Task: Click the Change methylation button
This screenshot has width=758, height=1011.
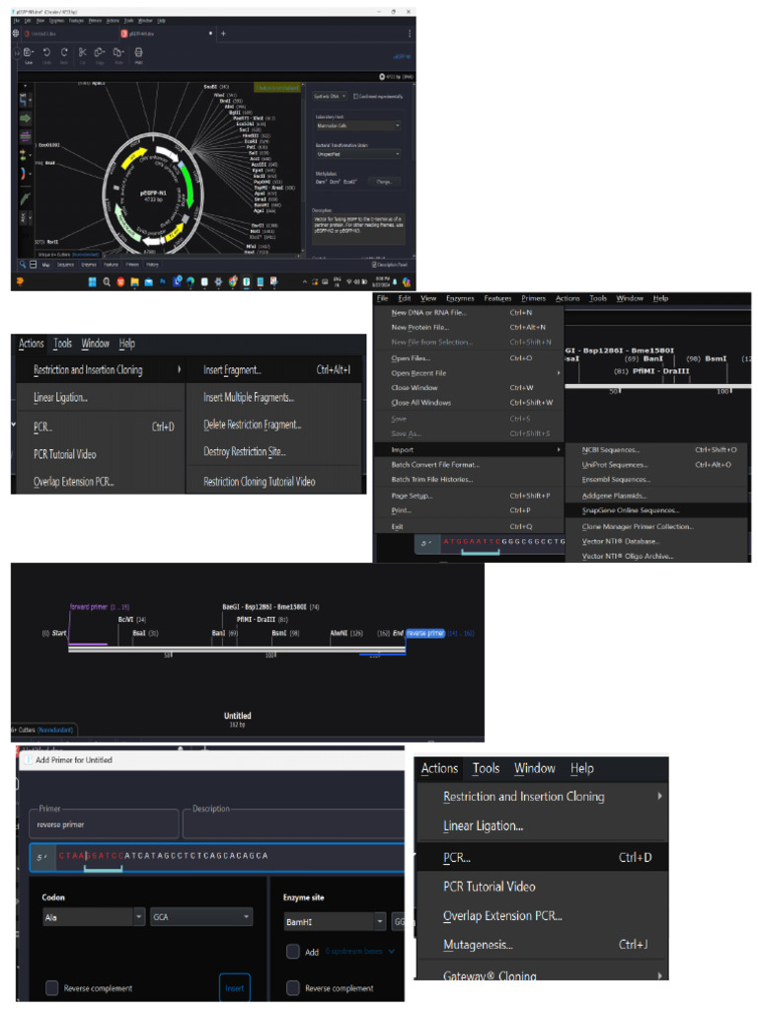Action: pos(384,182)
